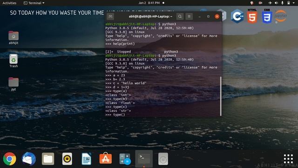The image size is (298, 168).
Task: Click the HTML5 desktop icon
Action: [x=252, y=16]
